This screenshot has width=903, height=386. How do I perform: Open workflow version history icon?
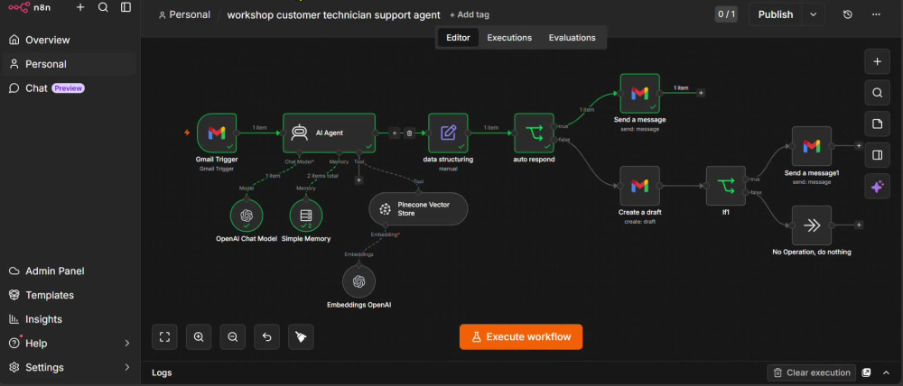[848, 14]
